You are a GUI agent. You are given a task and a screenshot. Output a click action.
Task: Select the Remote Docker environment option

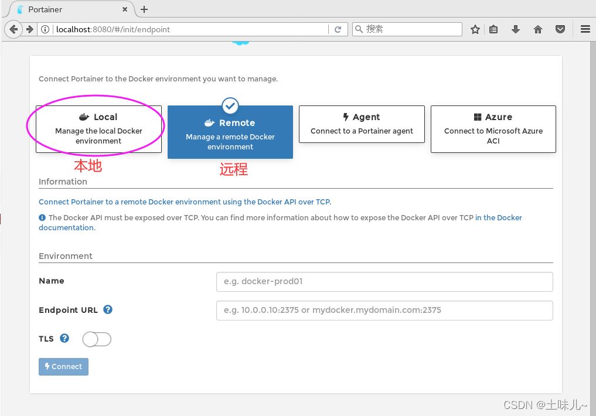[230, 132]
